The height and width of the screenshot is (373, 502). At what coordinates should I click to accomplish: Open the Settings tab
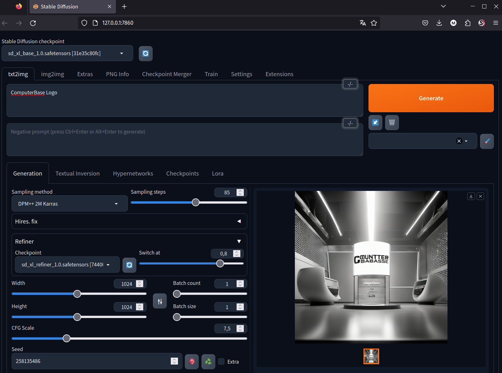[x=242, y=74]
